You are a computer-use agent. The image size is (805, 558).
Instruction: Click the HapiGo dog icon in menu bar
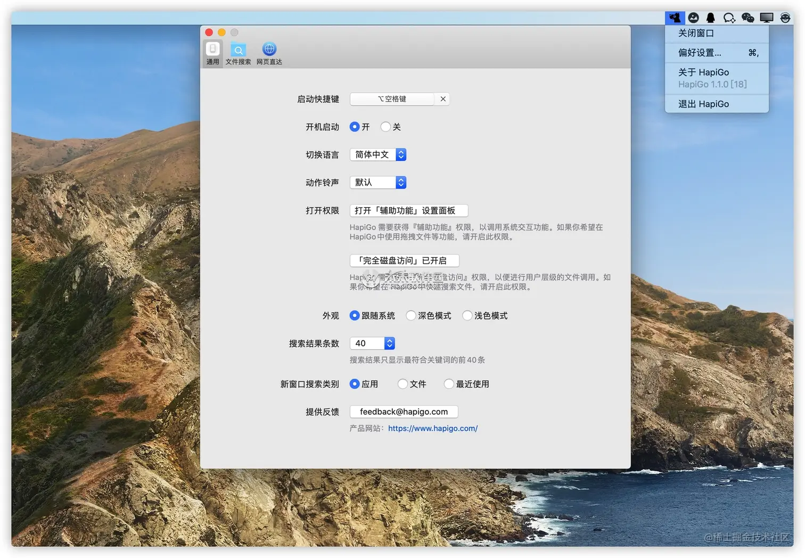[x=675, y=18]
